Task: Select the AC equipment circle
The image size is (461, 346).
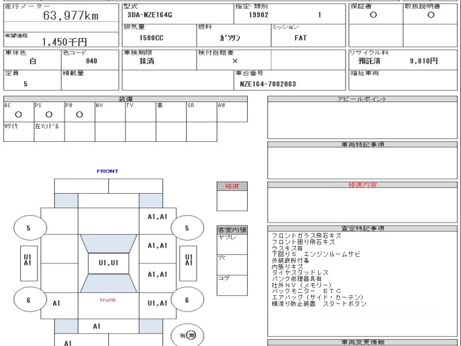Action: pos(18,115)
